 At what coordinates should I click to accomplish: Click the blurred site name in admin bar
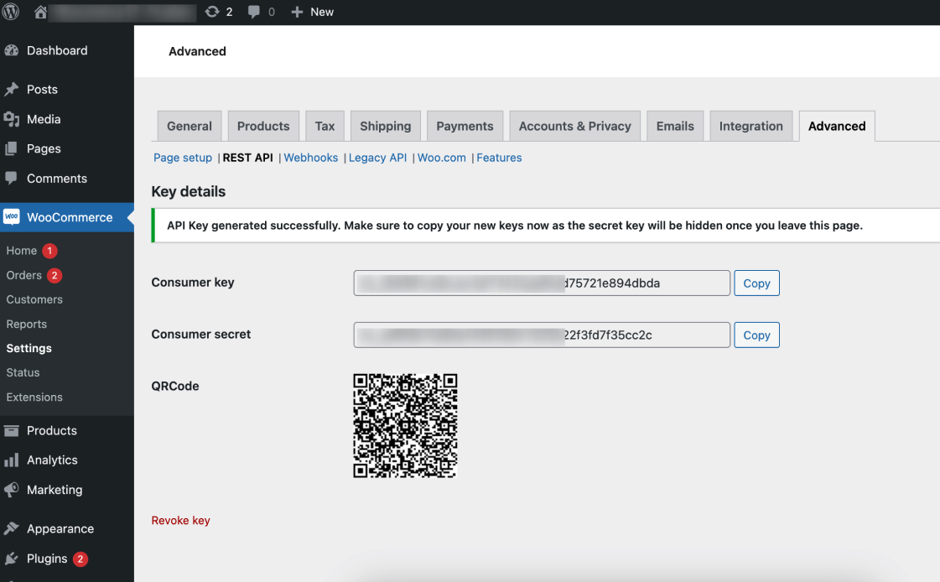coord(122,12)
